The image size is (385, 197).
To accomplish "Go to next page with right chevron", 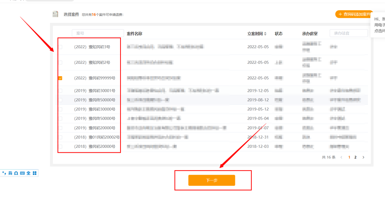I will pos(363,157).
